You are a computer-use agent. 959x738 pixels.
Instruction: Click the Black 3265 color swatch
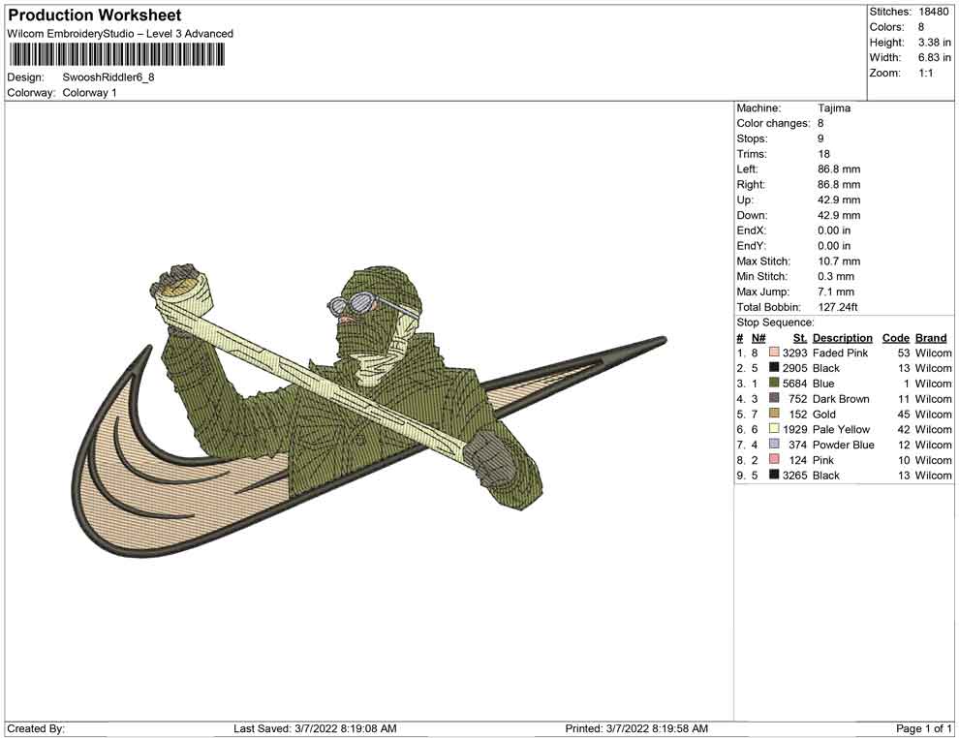pos(774,476)
